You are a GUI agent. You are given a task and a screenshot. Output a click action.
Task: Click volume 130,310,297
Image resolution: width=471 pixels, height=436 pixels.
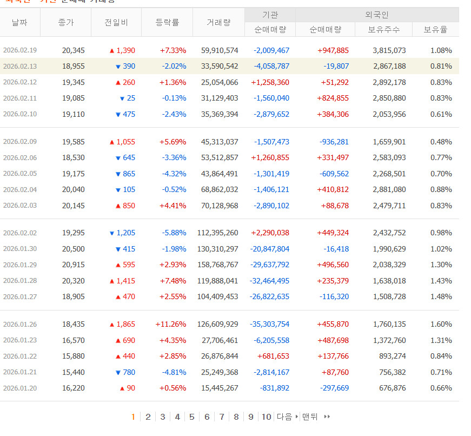(217, 249)
